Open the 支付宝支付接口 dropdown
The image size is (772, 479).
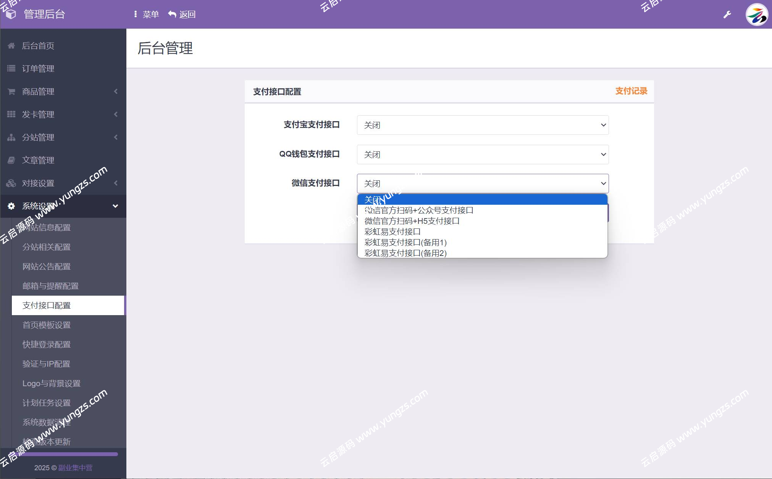pyautogui.click(x=482, y=125)
